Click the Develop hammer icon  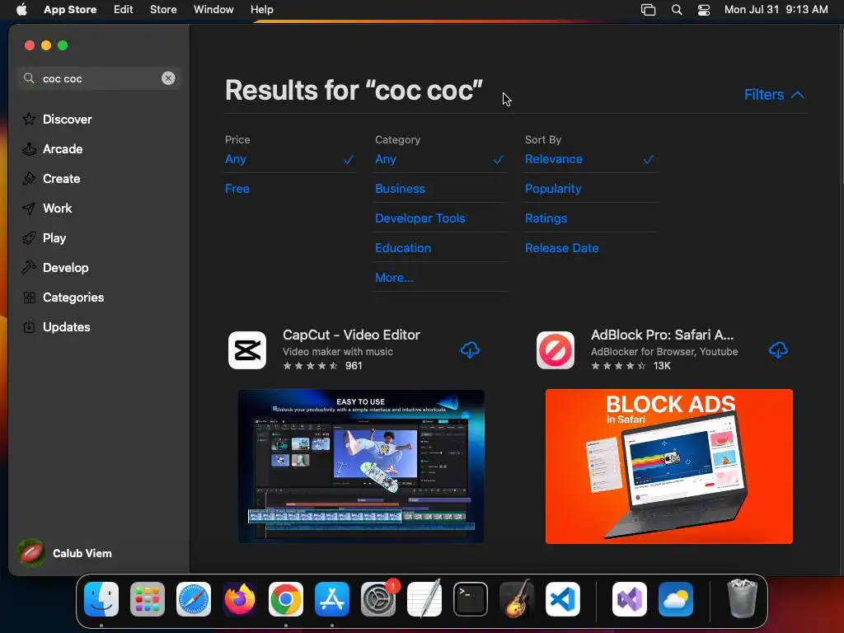[x=29, y=268]
